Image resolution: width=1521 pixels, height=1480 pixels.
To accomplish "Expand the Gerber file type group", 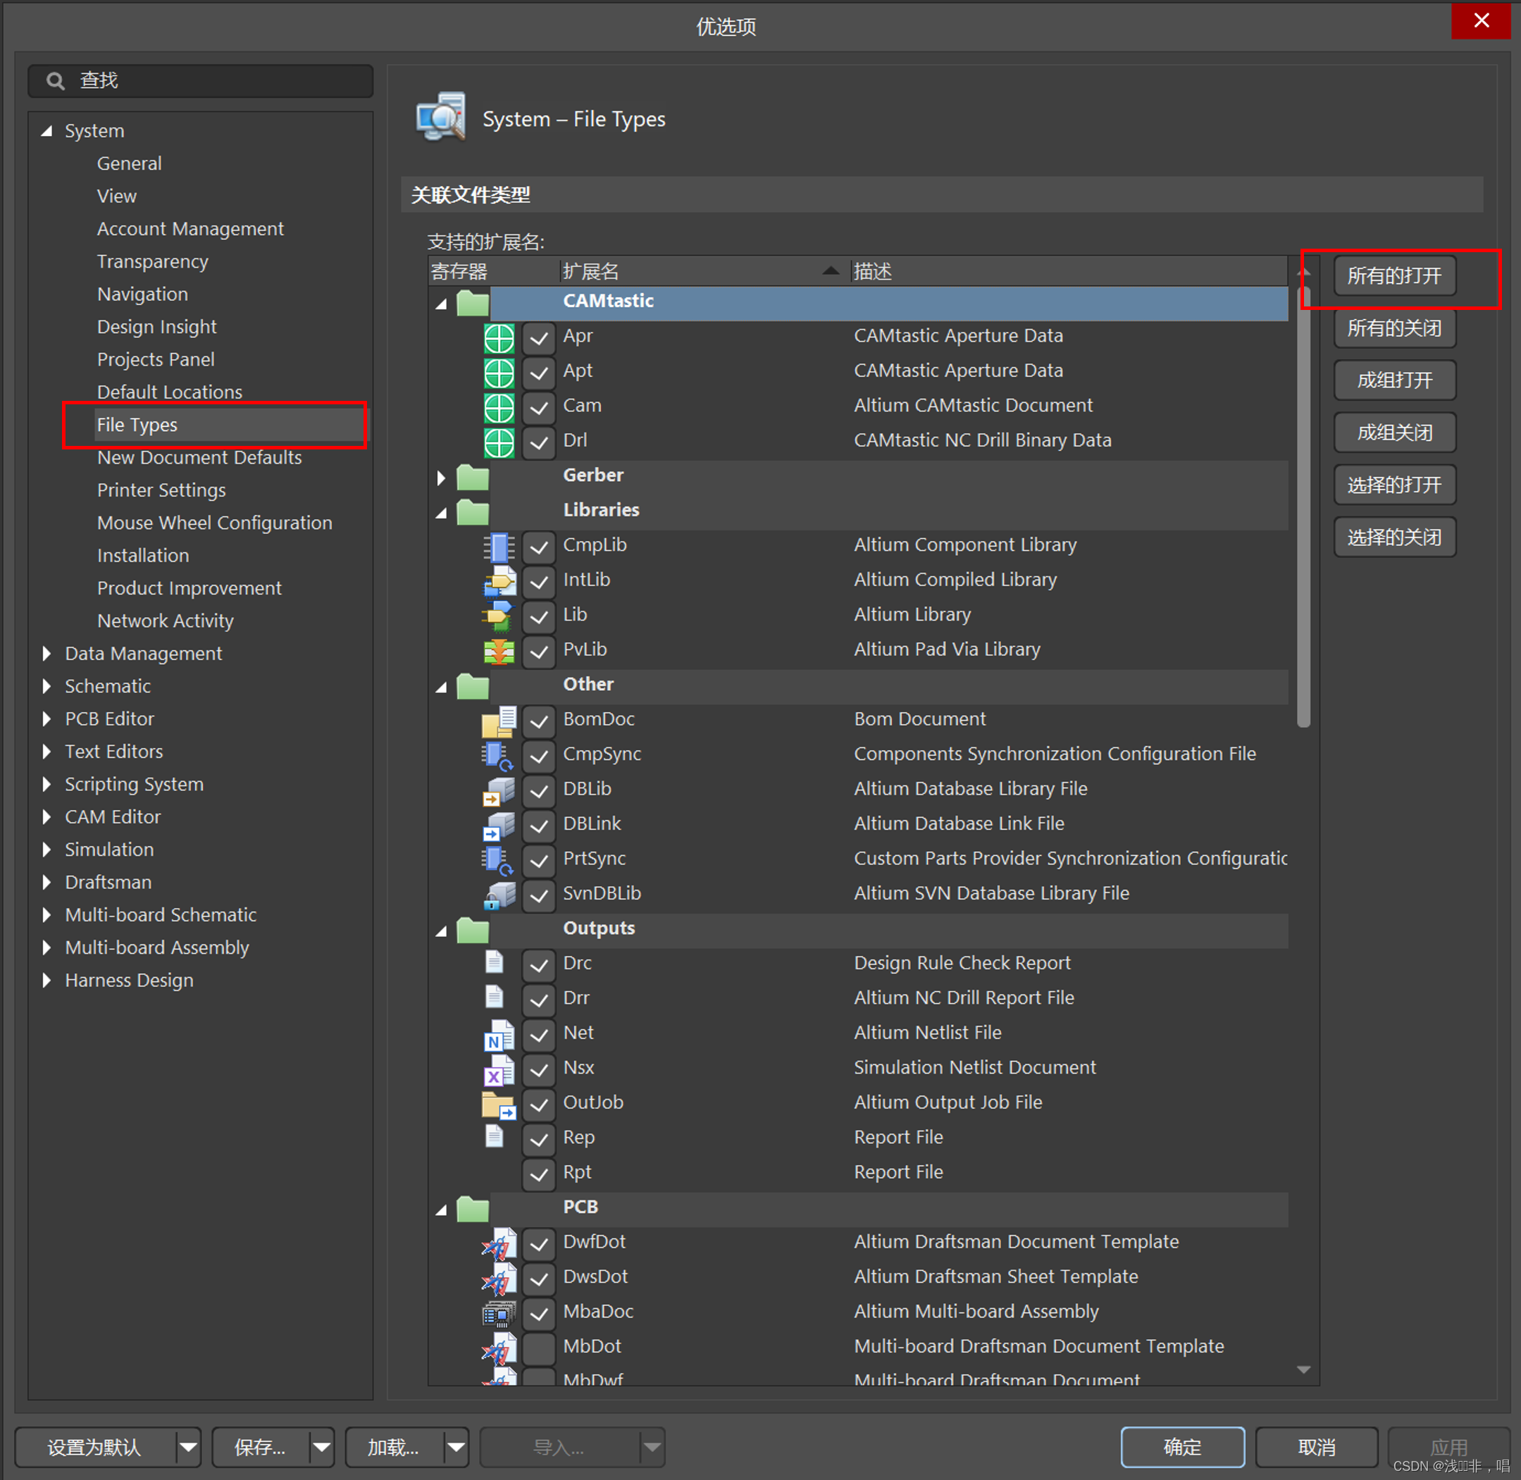I will 441,476.
